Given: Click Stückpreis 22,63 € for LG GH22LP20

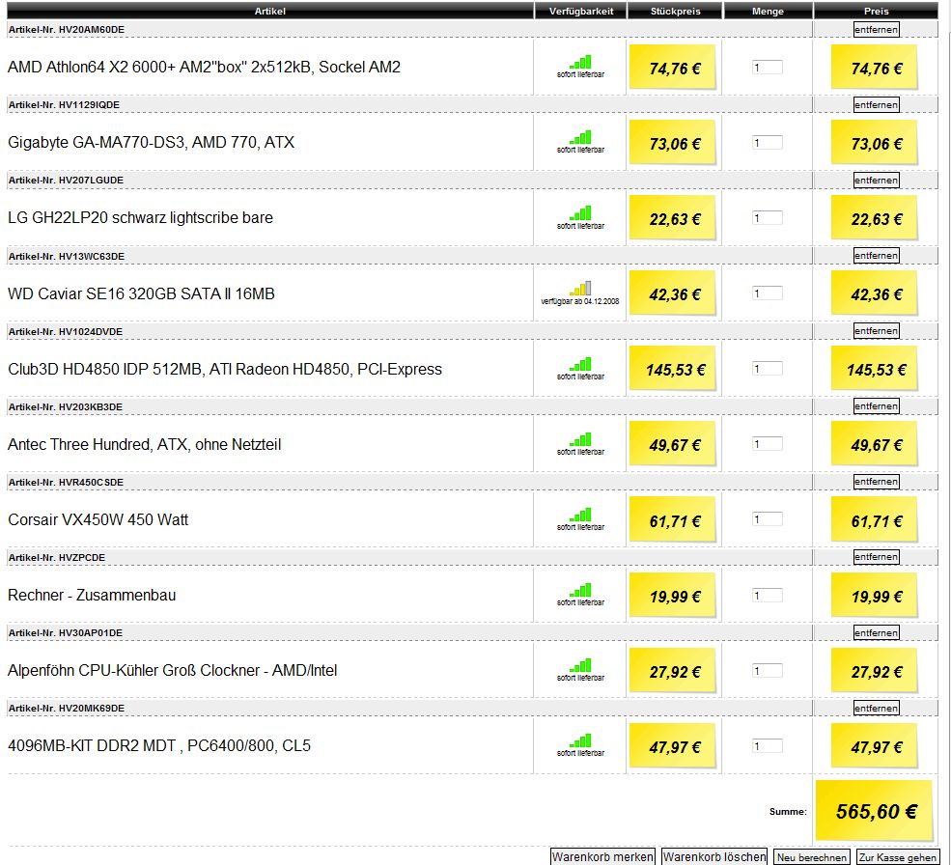Looking at the screenshot, I should [673, 218].
